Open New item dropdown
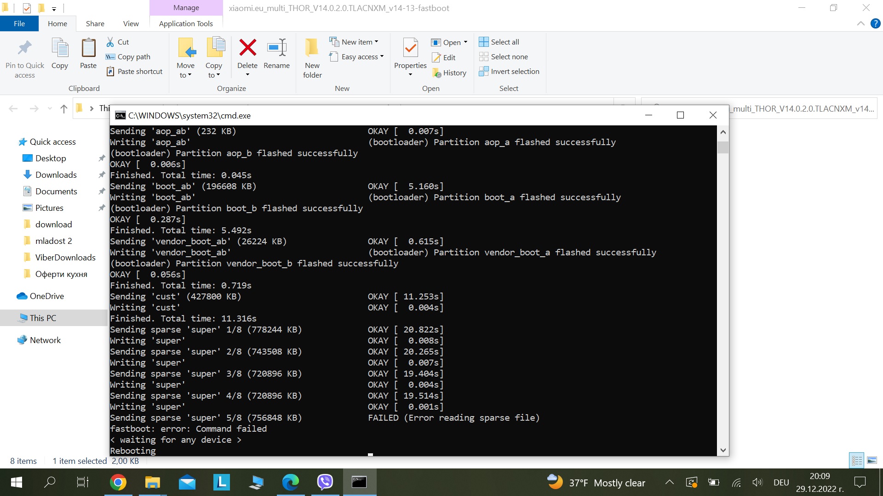Image resolution: width=883 pixels, height=496 pixels. (354, 42)
